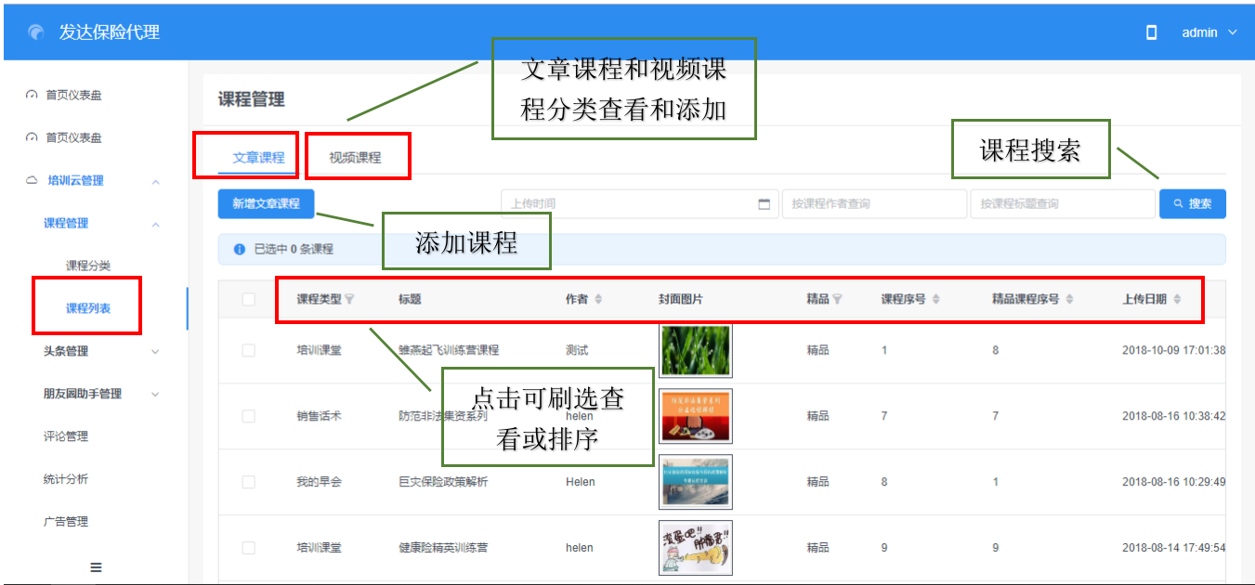Toggle the select-all checkbox in table header
This screenshot has height=585, width=1255.
coord(248,299)
